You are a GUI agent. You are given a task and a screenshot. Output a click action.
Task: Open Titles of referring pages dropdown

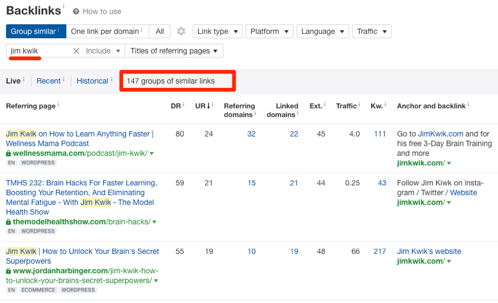[174, 51]
